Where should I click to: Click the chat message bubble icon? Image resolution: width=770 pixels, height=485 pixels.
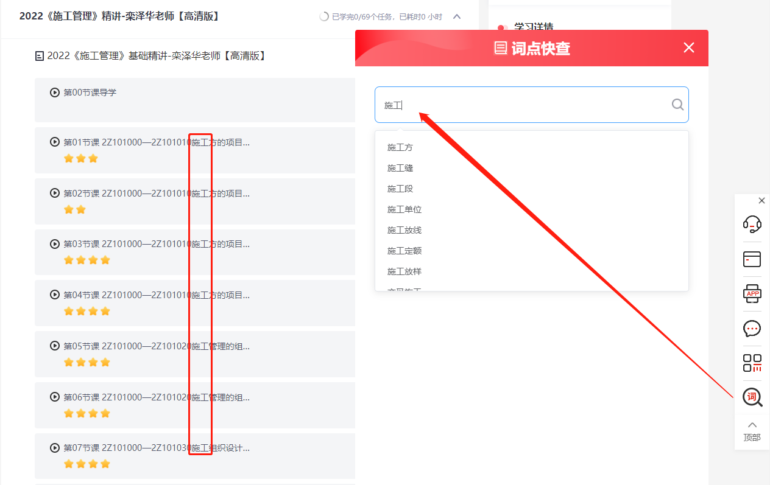[752, 329]
